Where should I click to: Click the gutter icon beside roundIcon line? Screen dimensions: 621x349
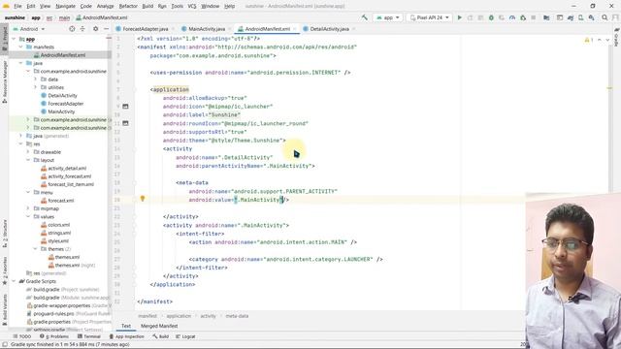point(125,123)
